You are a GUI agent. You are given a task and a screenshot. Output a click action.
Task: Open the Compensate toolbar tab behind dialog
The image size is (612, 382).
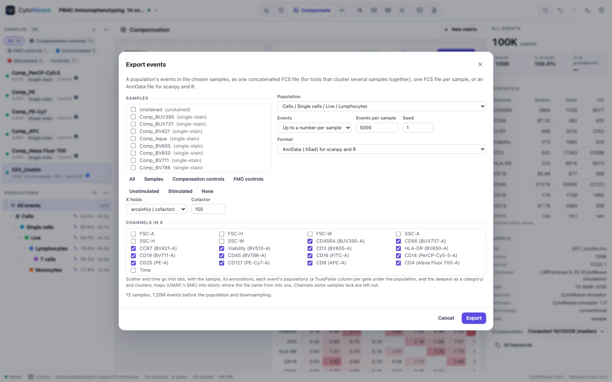[x=312, y=10]
